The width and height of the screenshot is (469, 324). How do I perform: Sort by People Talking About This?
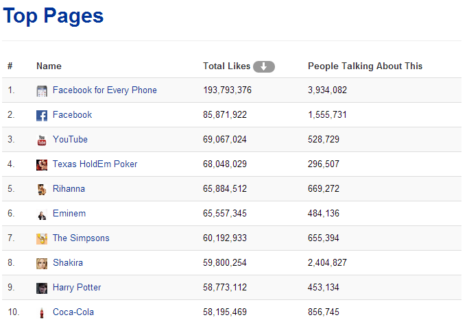coord(365,66)
